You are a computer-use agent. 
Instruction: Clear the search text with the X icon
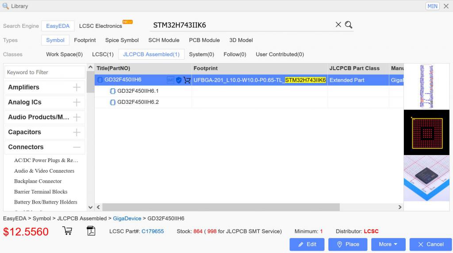pyautogui.click(x=338, y=25)
